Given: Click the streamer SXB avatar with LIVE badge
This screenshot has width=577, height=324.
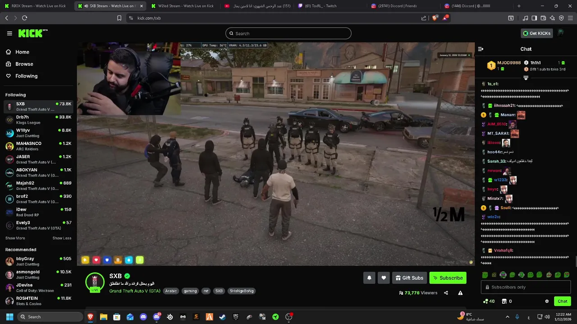Looking at the screenshot, I should click(x=95, y=282).
